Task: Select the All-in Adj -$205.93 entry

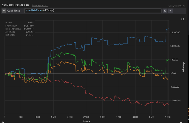Action: coord(19,32)
